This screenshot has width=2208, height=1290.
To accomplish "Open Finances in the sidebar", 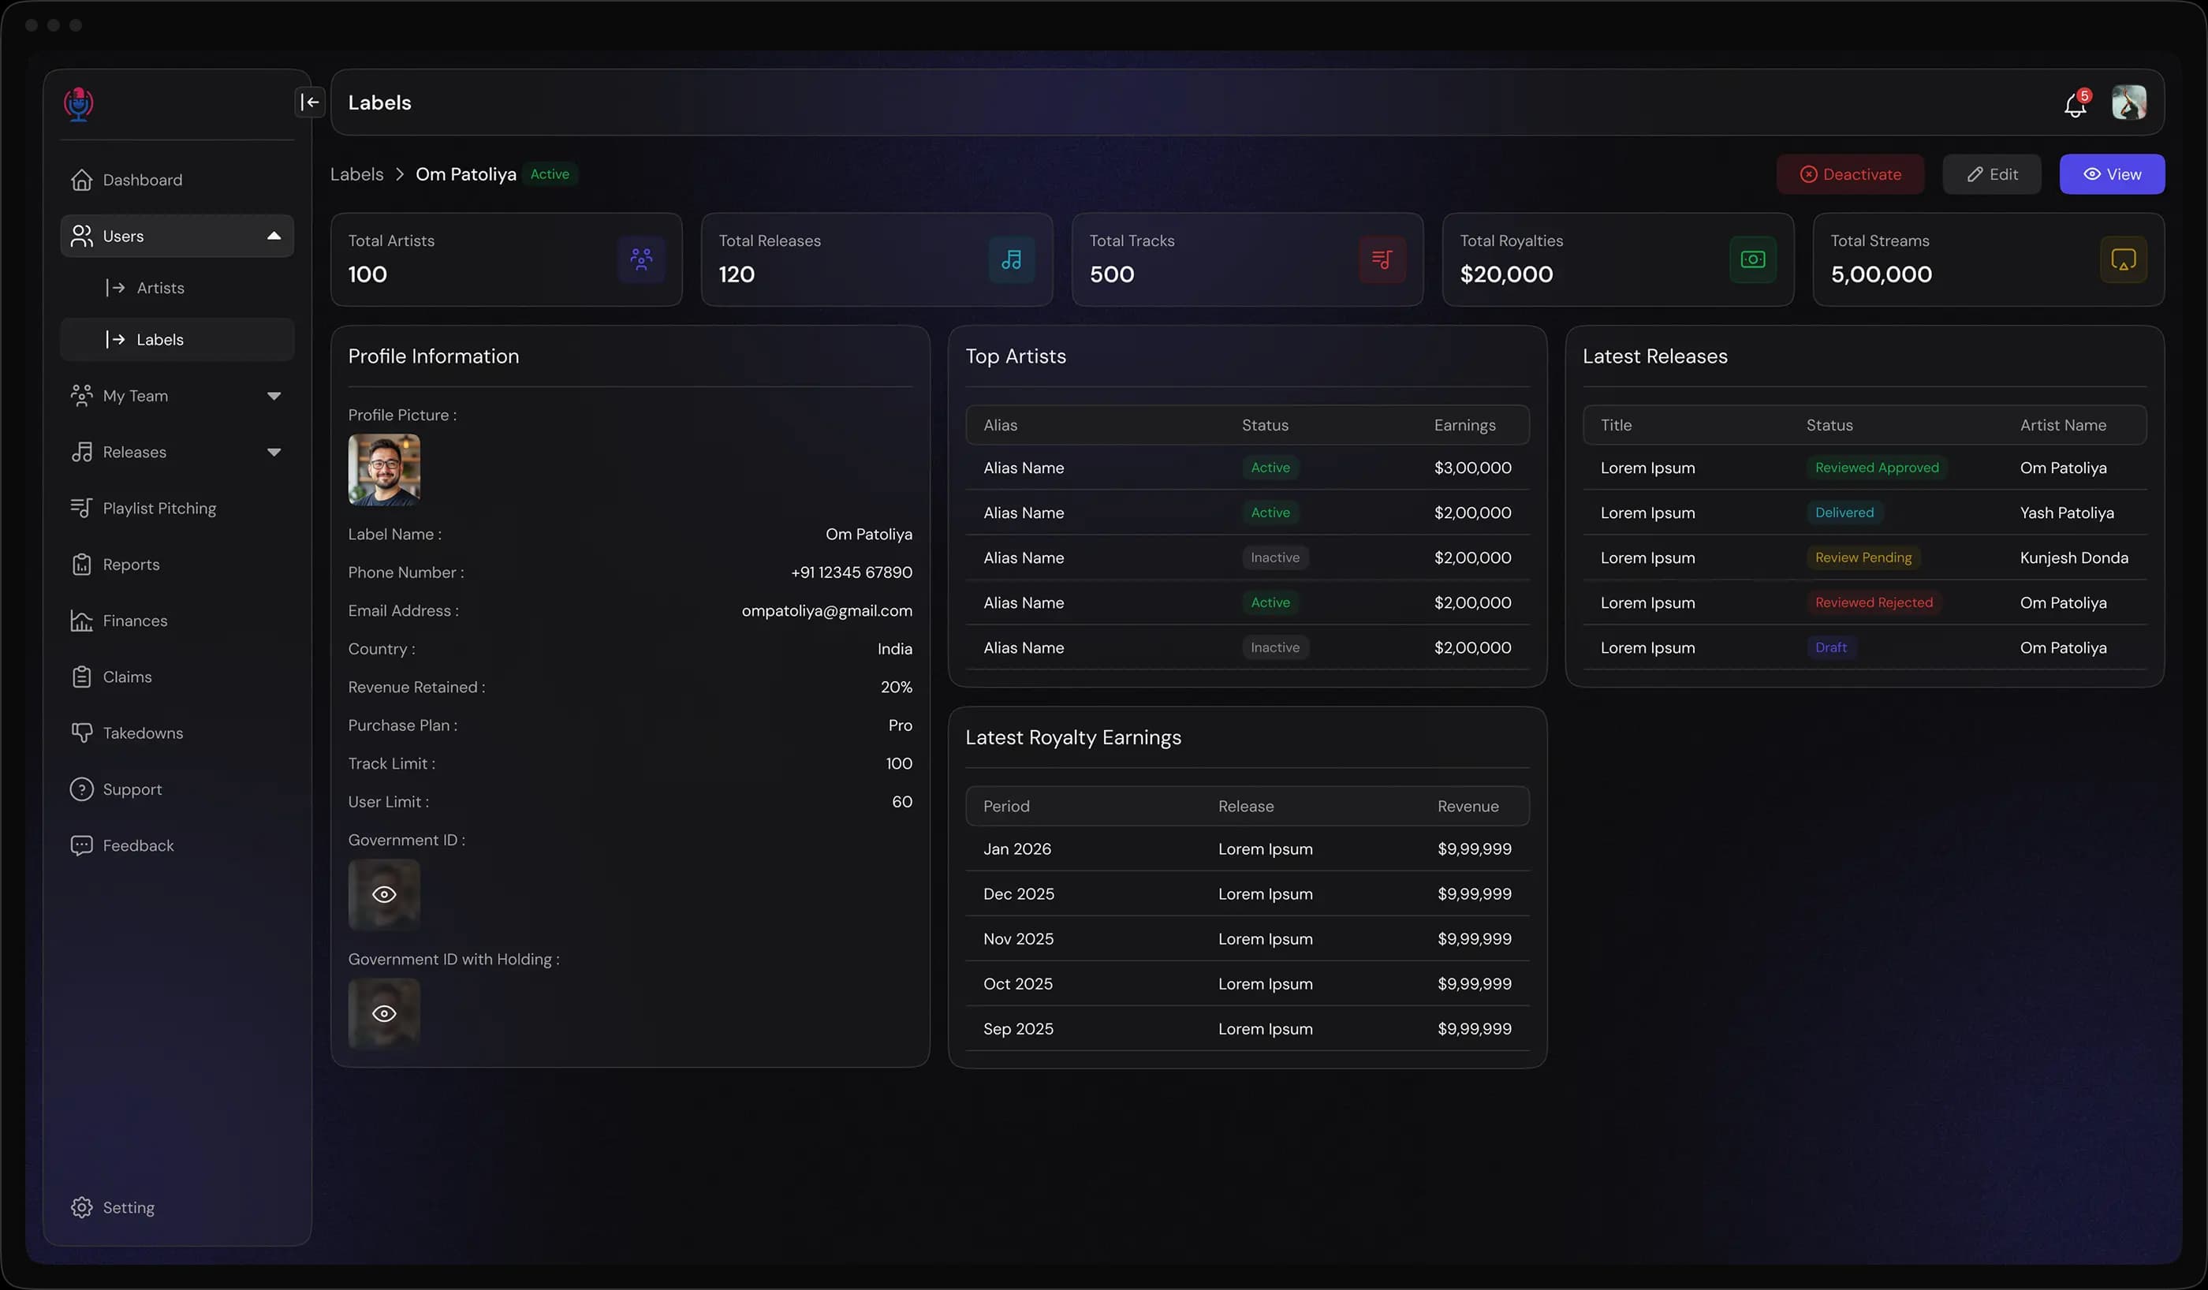I will 177,621.
